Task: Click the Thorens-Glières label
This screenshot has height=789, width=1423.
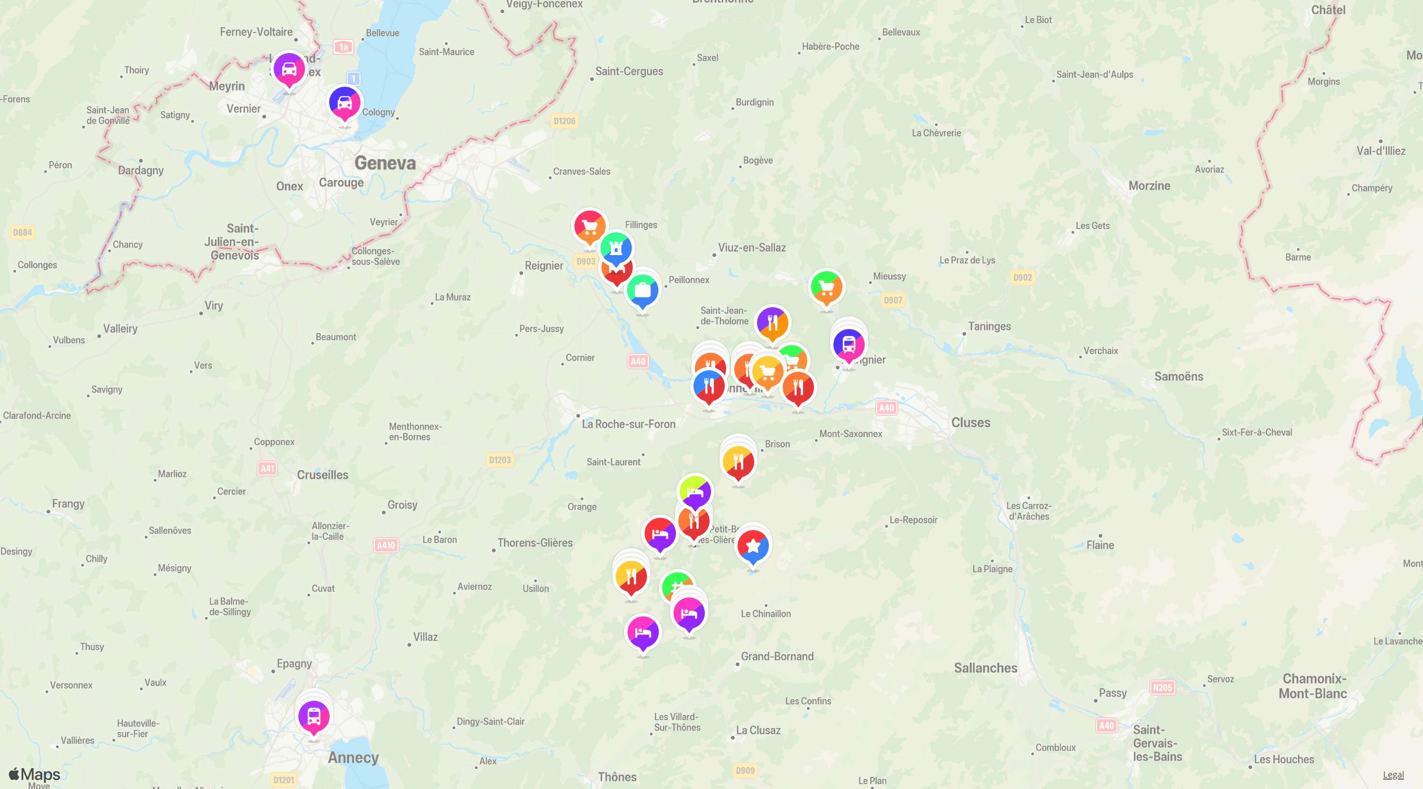Action: pyautogui.click(x=535, y=543)
